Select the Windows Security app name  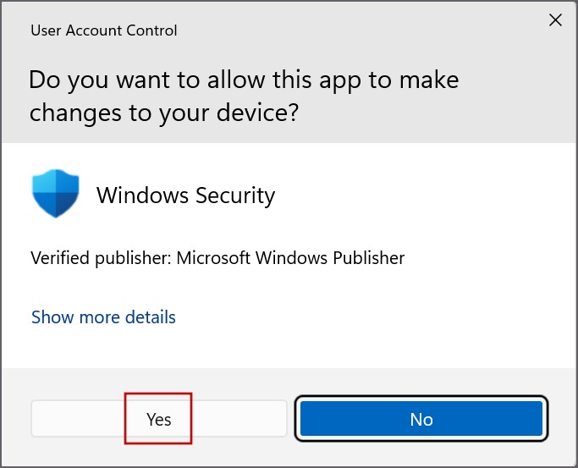[185, 195]
